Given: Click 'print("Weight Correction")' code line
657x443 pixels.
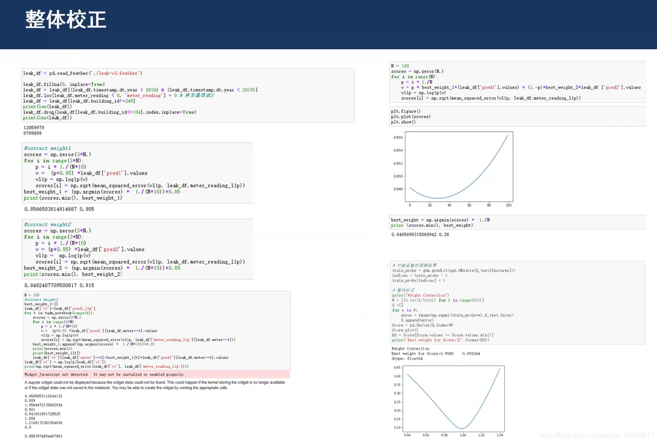Looking at the screenshot, I should tap(420, 295).
